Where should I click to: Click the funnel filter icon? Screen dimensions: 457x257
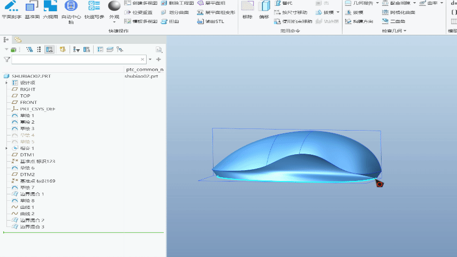(x=7, y=59)
